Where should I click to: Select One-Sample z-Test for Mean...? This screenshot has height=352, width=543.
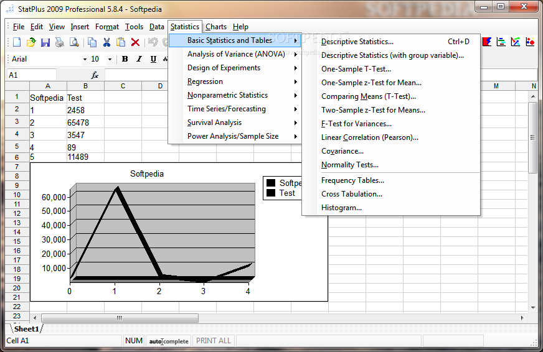391,83
